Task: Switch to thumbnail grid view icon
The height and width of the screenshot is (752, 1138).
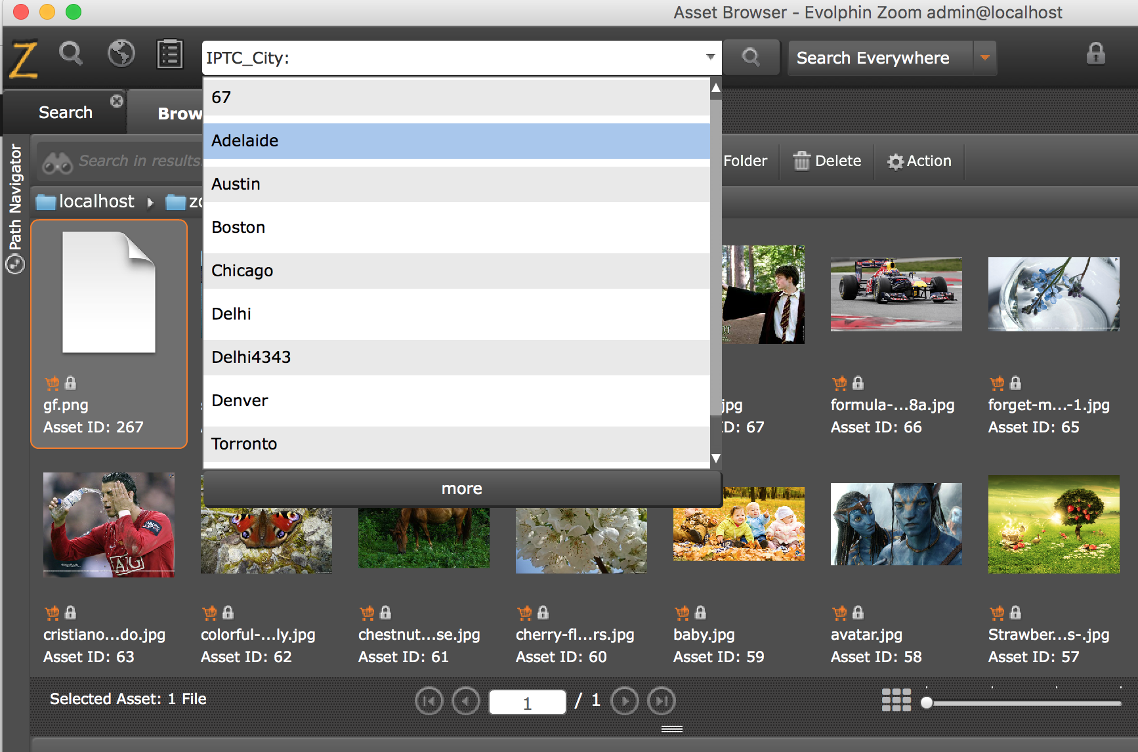Action: 896,700
